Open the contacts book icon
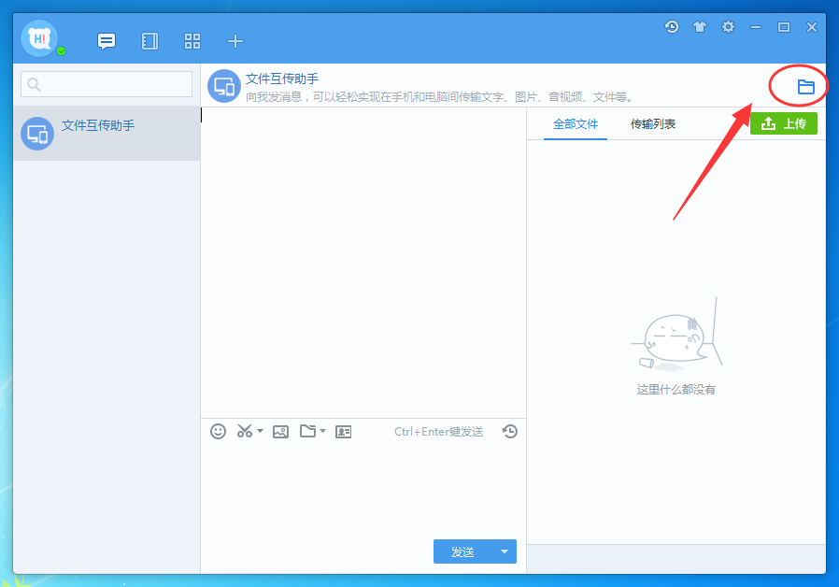Screen dimensions: 839x587 click(x=149, y=40)
